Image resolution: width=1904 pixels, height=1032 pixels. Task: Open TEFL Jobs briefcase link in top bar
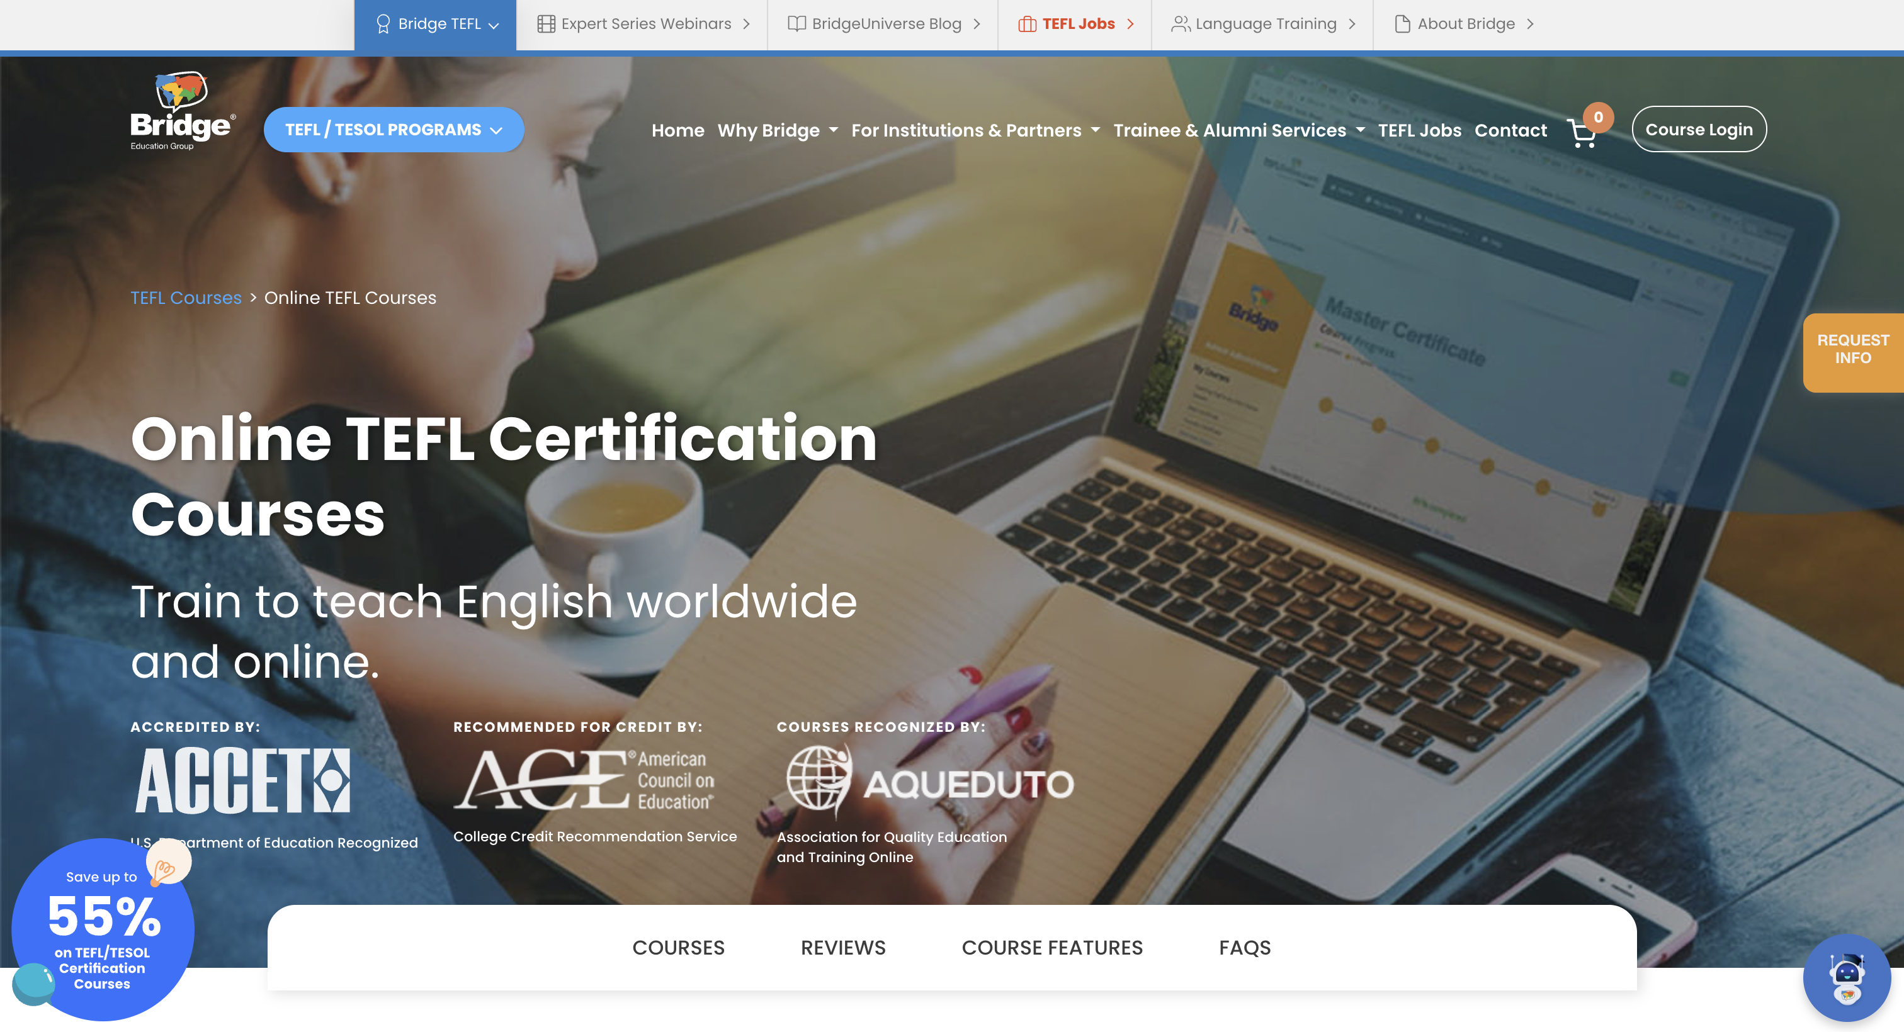point(1075,25)
